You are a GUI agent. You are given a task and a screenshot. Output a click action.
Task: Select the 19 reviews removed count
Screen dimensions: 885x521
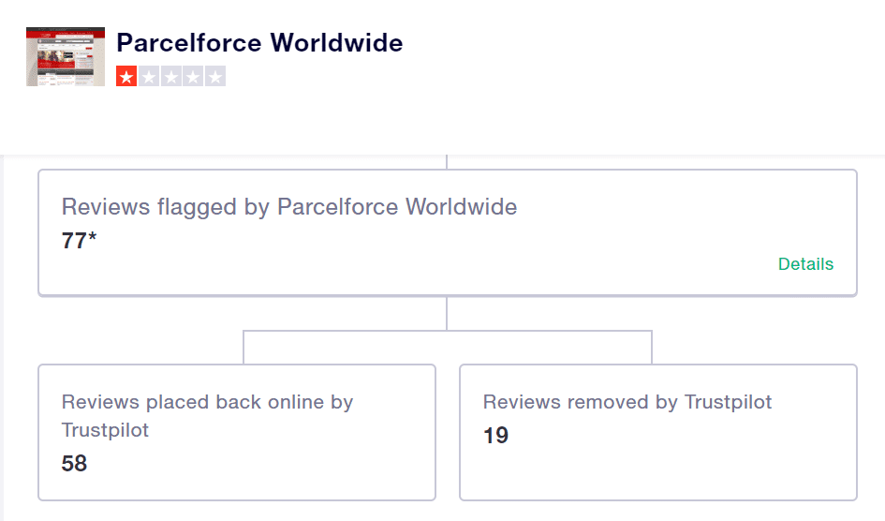(495, 436)
